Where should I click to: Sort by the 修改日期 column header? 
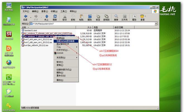point(124,27)
